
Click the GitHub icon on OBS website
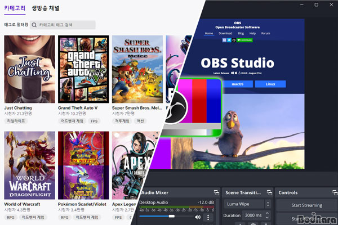point(234,40)
